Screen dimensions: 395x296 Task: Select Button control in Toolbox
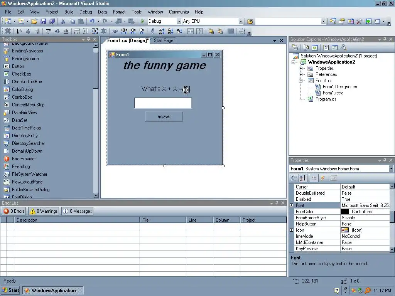pos(18,66)
